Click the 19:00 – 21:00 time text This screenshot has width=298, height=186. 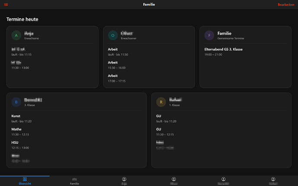point(213,55)
